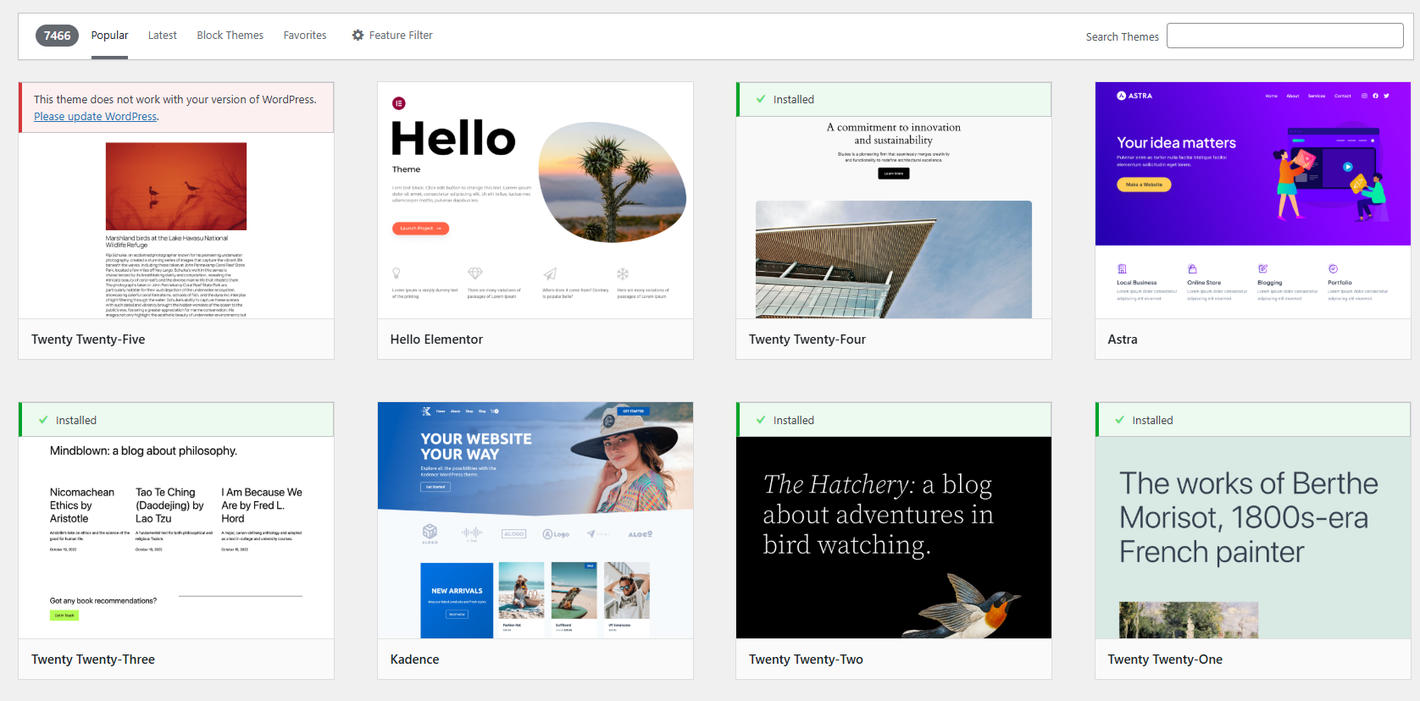This screenshot has height=701, width=1420.
Task: Click the theme does not work warning text
Action: pos(175,100)
